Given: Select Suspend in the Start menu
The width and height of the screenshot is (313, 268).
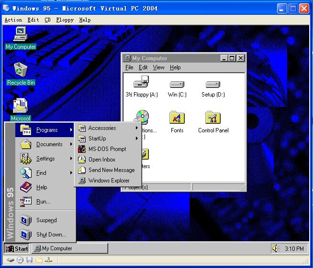Looking at the screenshot, I should (46, 220).
